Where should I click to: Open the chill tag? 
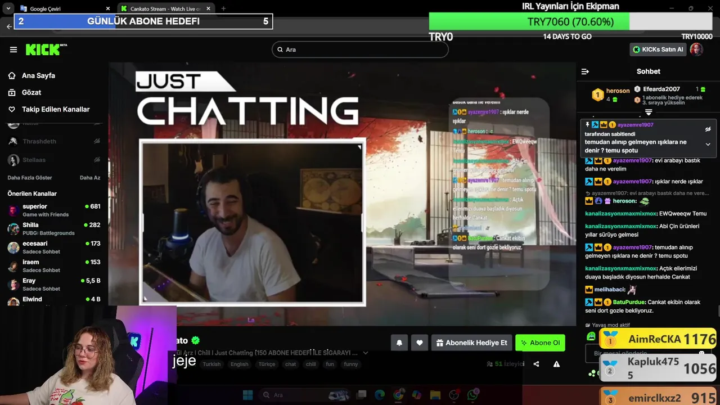(x=310, y=364)
